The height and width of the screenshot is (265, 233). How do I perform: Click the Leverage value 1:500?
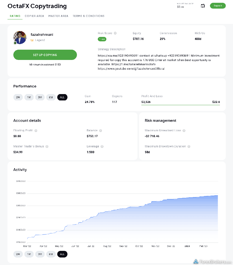point(91,152)
